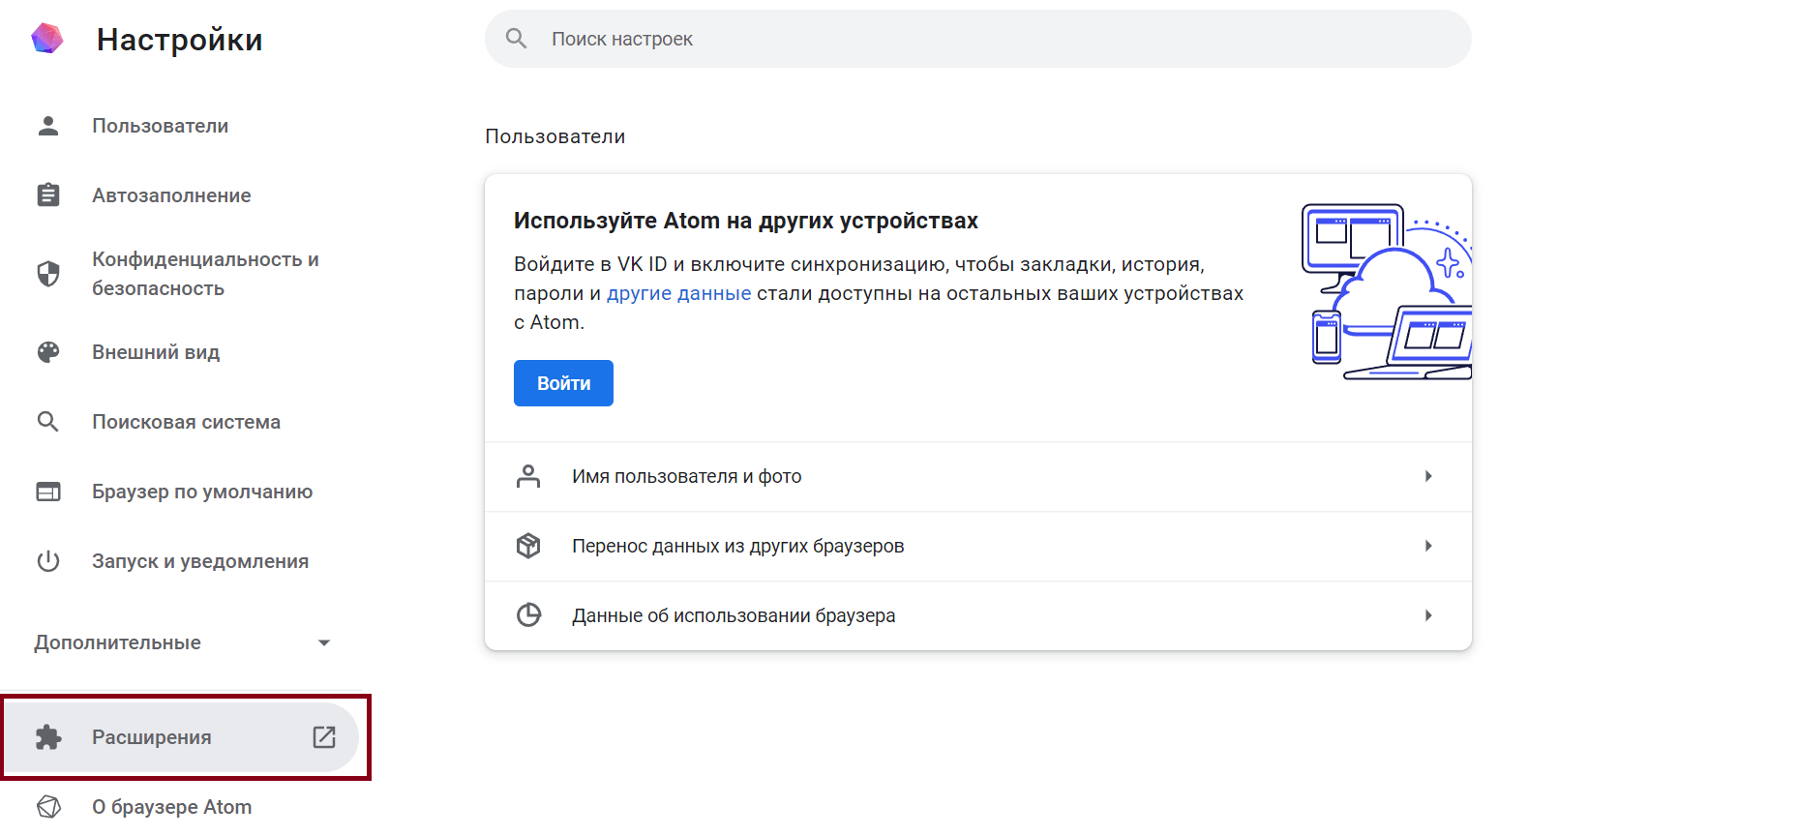This screenshot has height=836, width=1799.
Task: Expand the Дополнительные section arrow
Action: coord(324,642)
